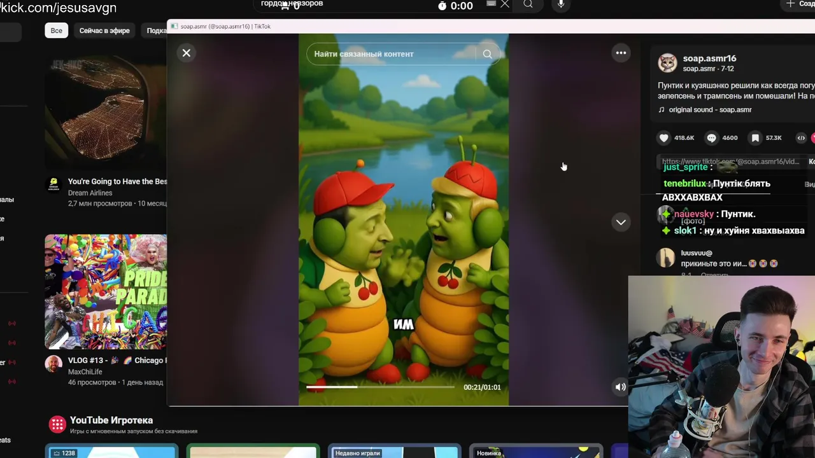Start YouTube voice search with the microphone

[561, 4]
